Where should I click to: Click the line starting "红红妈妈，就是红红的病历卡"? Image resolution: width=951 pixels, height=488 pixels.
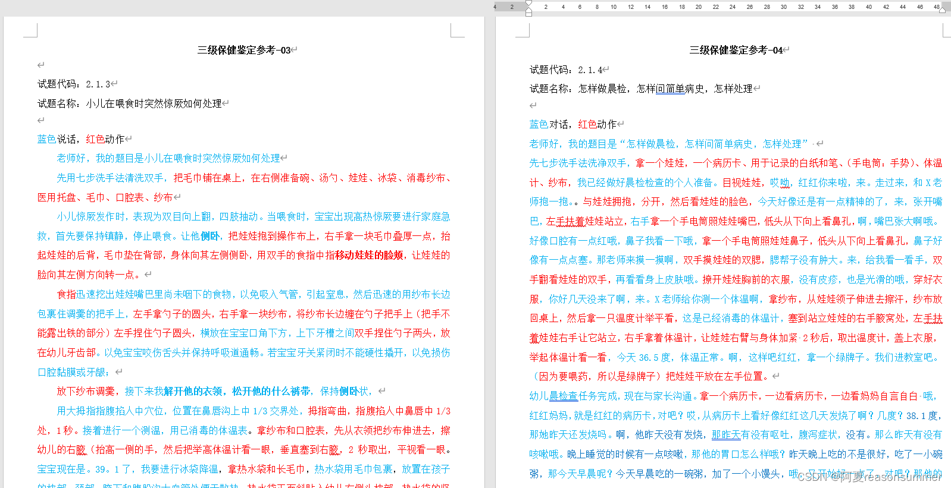click(736, 415)
